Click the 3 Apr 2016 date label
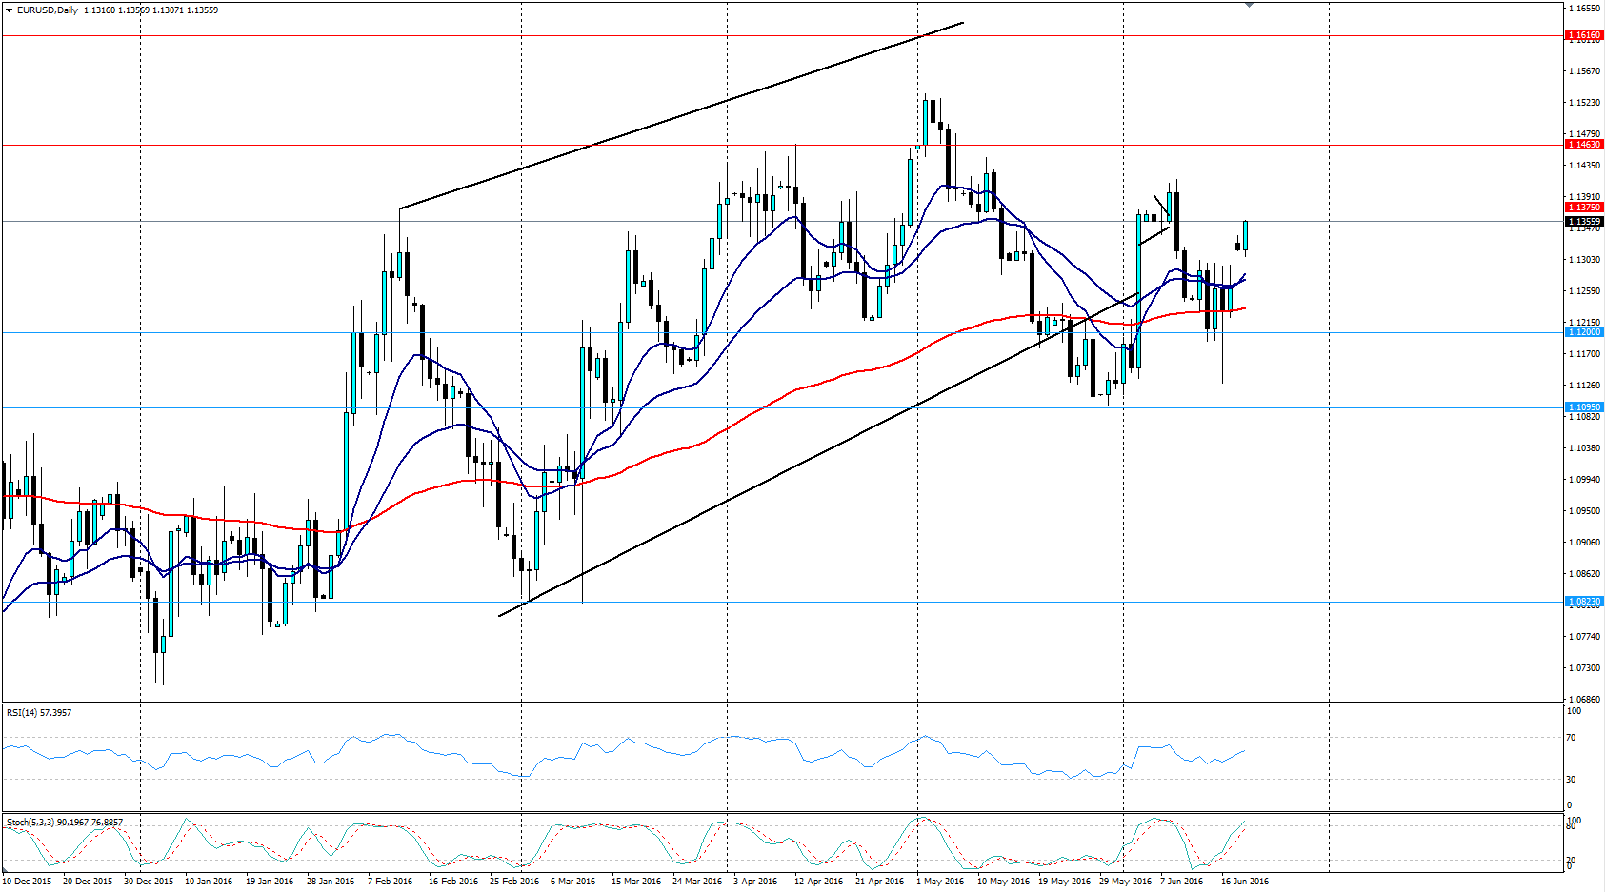 (x=755, y=882)
